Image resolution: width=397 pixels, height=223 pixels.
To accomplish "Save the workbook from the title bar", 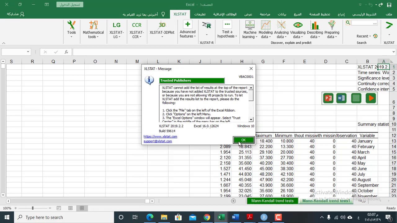I will (389, 5).
